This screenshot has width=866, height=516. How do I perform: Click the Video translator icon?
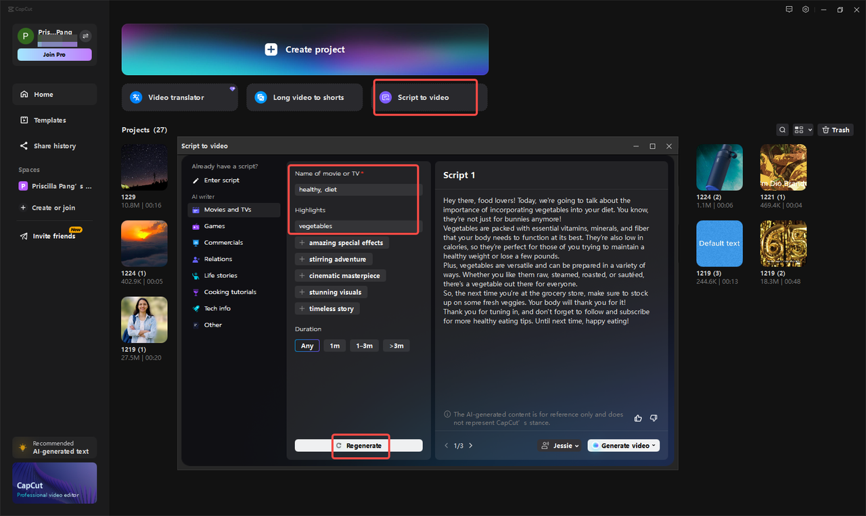(x=136, y=97)
